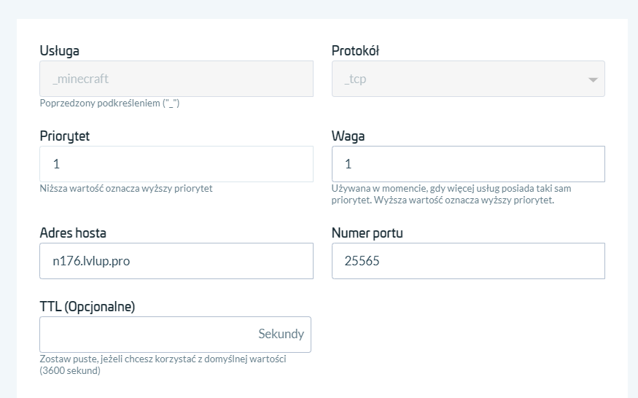Click the 'Niższa wartość oznacza wyższy priorytet' hint
This screenshot has height=398, width=638.
[125, 189]
